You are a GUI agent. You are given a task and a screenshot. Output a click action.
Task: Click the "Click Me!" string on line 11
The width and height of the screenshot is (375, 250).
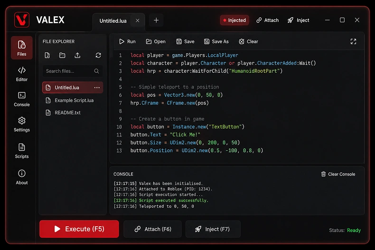(185, 135)
